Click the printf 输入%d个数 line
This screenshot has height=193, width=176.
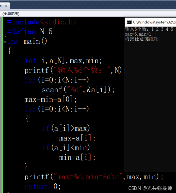tap(74, 70)
